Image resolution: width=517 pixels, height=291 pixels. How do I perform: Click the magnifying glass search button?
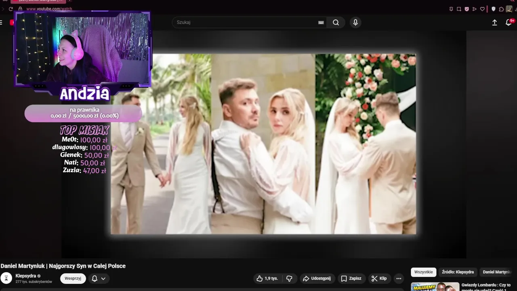(336, 23)
